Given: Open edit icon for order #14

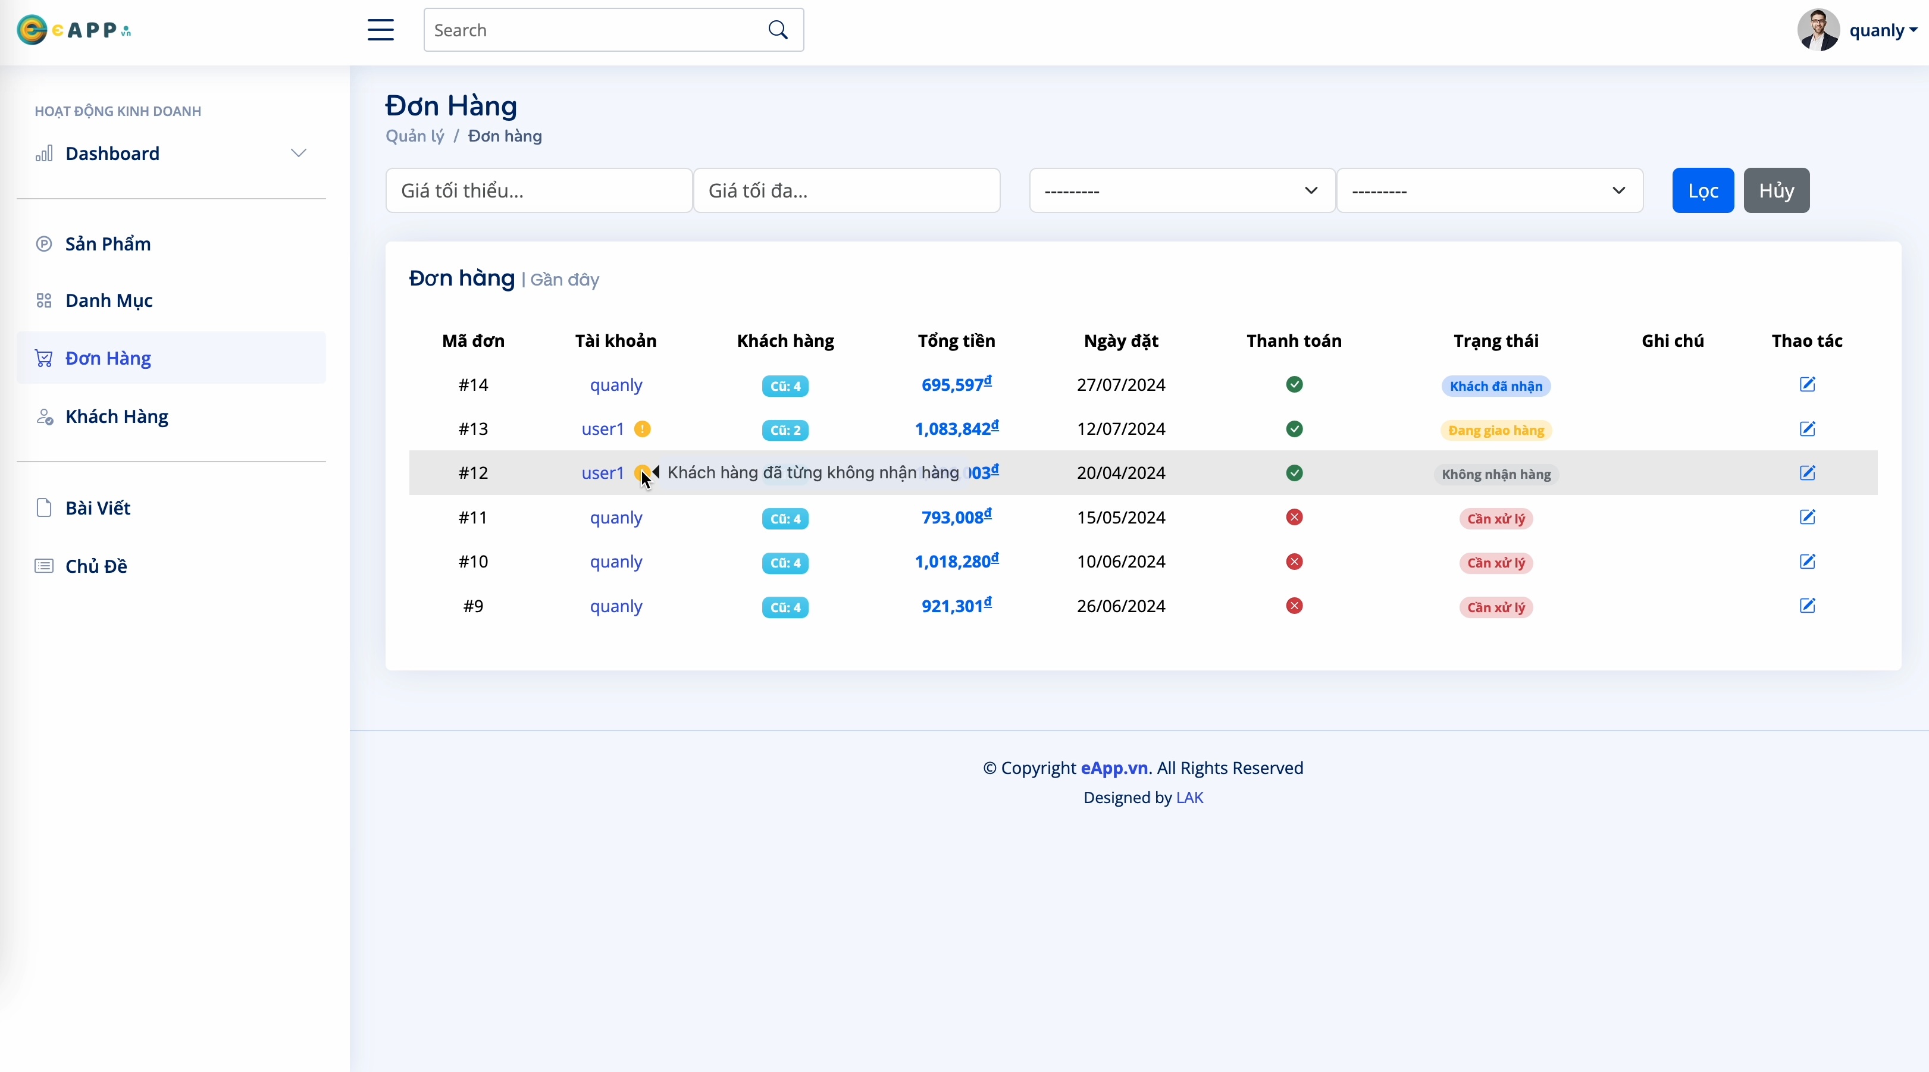Looking at the screenshot, I should pyautogui.click(x=1807, y=385).
